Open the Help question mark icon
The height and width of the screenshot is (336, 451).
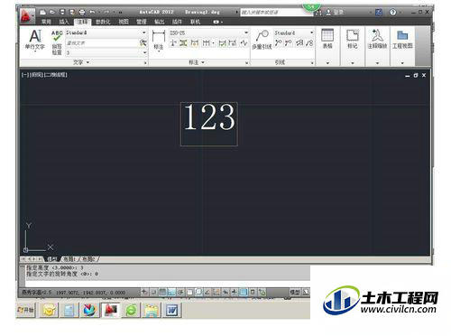pos(392,12)
